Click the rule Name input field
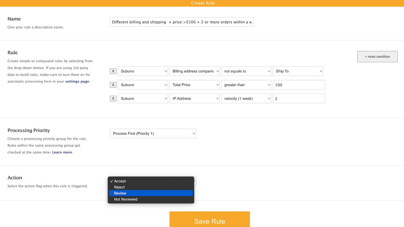Image resolution: width=404 pixels, height=227 pixels. click(182, 22)
